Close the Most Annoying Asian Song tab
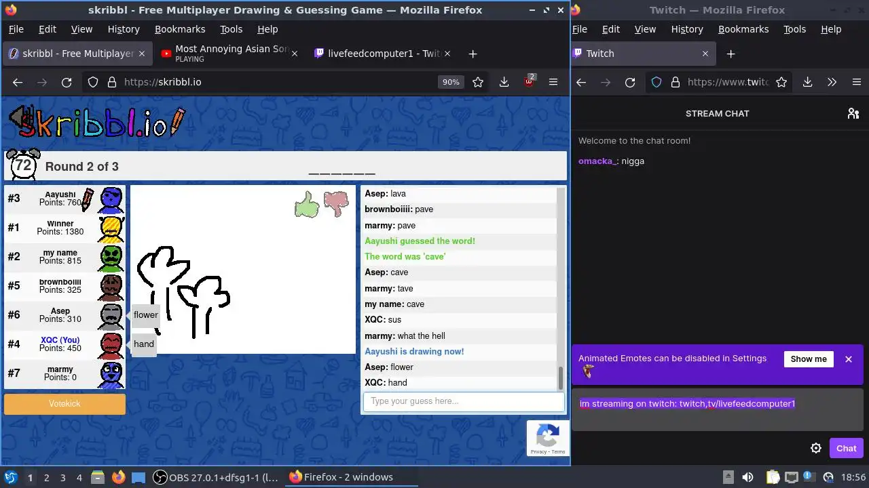The width and height of the screenshot is (869, 488). pos(294,54)
